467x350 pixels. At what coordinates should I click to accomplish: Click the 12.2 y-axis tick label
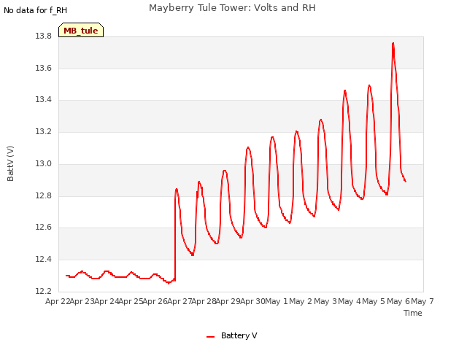click(x=44, y=291)
